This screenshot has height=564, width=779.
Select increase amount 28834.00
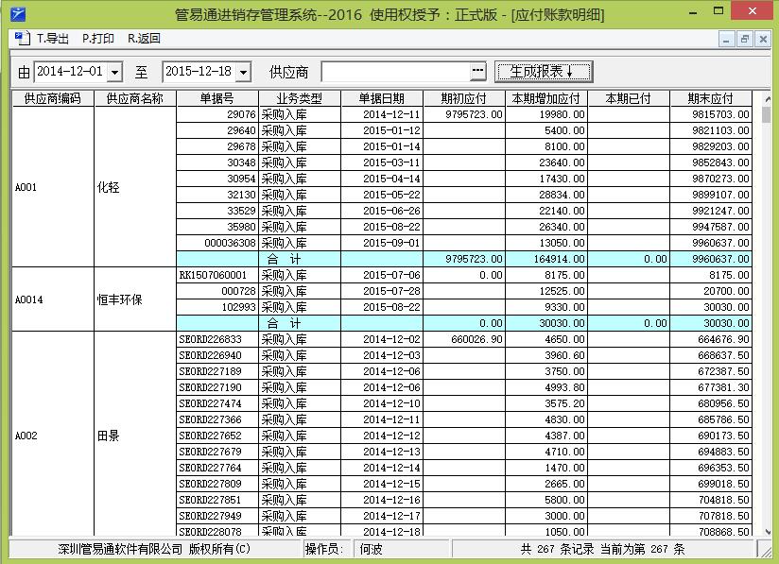[x=546, y=195]
